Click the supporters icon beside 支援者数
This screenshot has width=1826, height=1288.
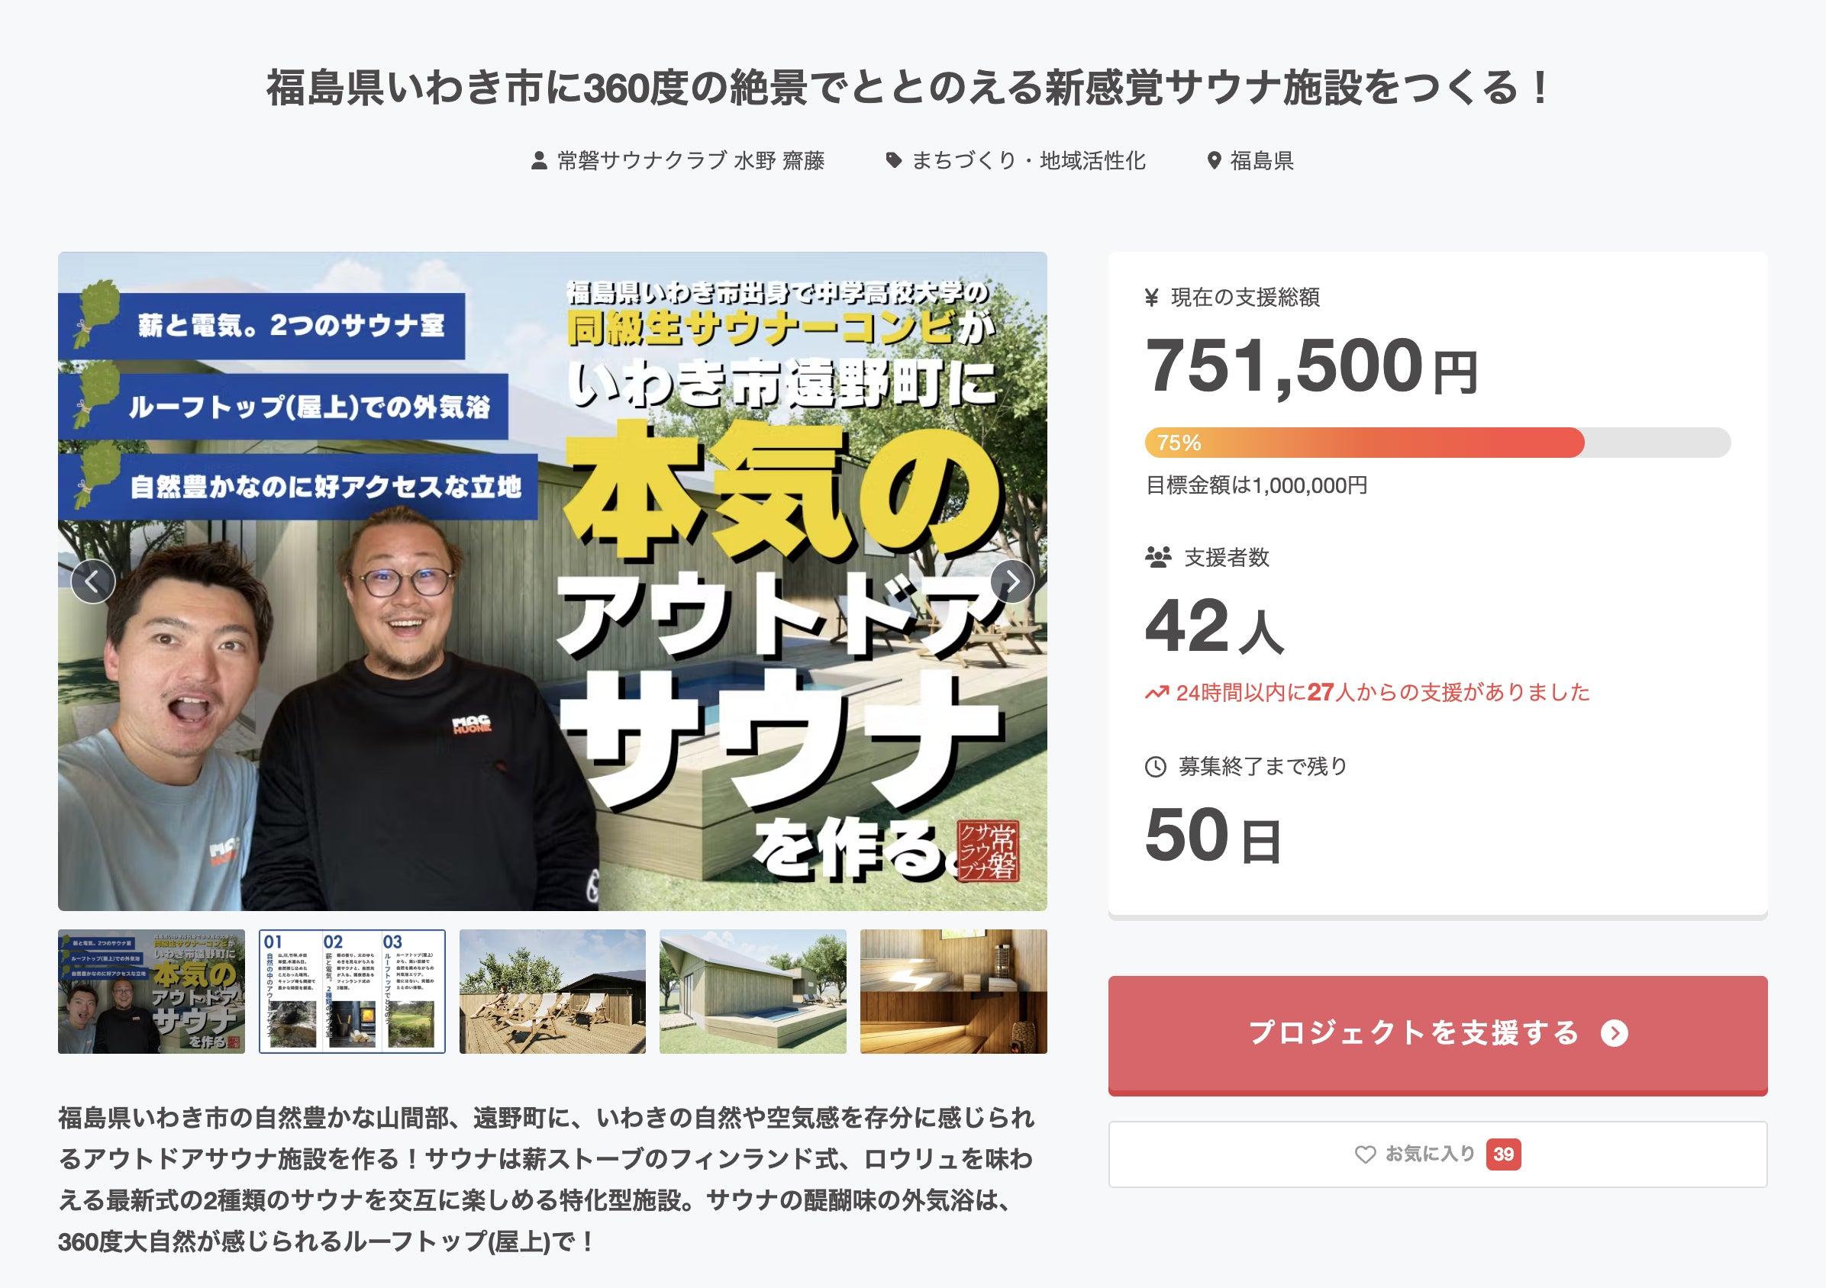[1158, 557]
